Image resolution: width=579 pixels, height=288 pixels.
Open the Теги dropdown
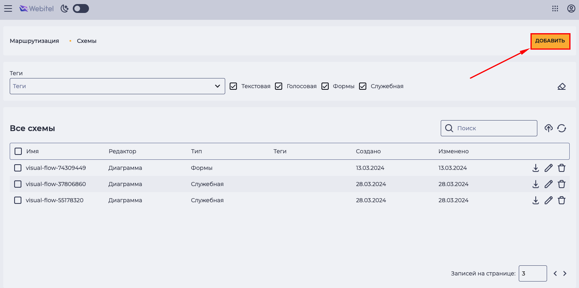117,86
